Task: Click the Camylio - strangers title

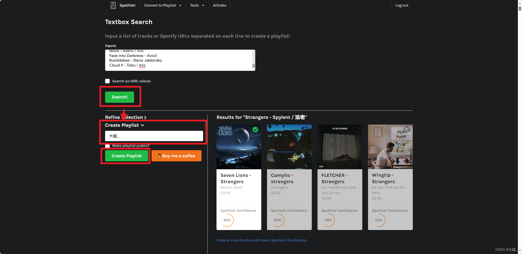Action: tap(282, 179)
